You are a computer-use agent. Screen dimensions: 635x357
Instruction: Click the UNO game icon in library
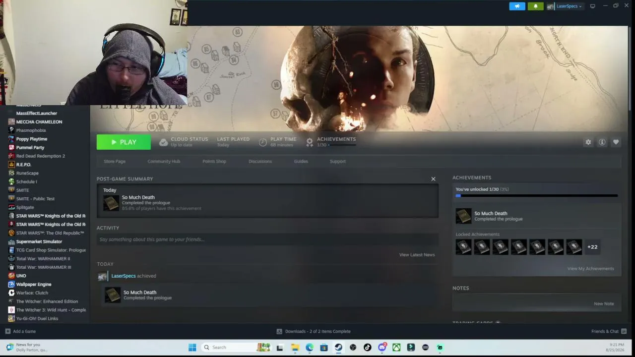pyautogui.click(x=11, y=276)
